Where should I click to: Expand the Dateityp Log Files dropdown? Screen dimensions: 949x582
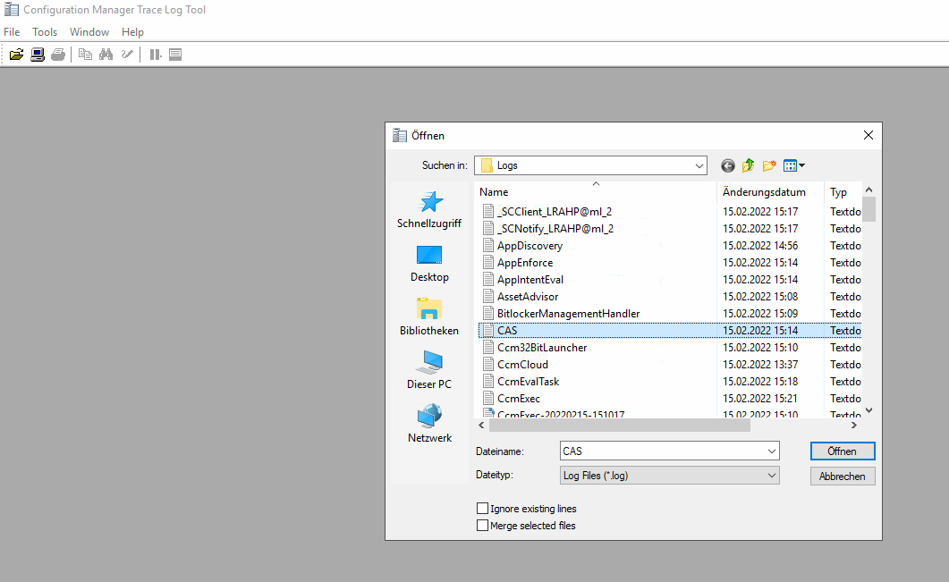click(772, 476)
